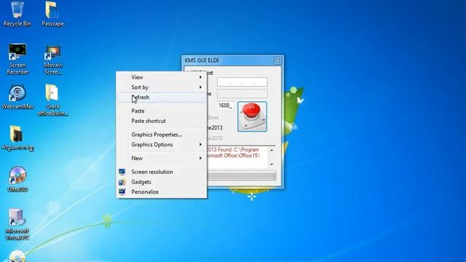Click the Screen resolution monitor icon

(x=122, y=172)
